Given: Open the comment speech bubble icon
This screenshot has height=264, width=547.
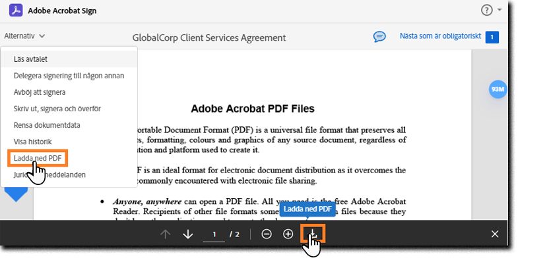Looking at the screenshot, I should click(379, 37).
